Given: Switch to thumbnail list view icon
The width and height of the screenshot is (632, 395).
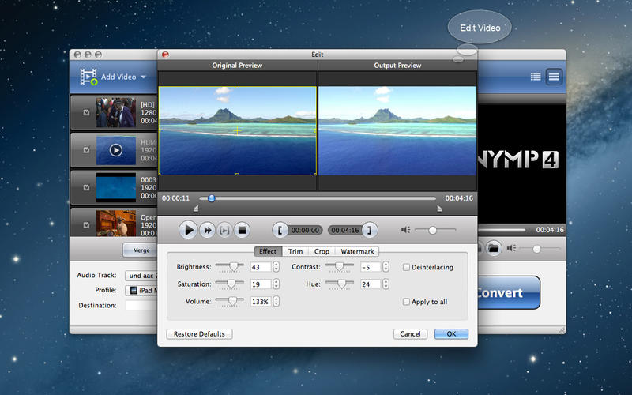Looking at the screenshot, I should [x=554, y=77].
